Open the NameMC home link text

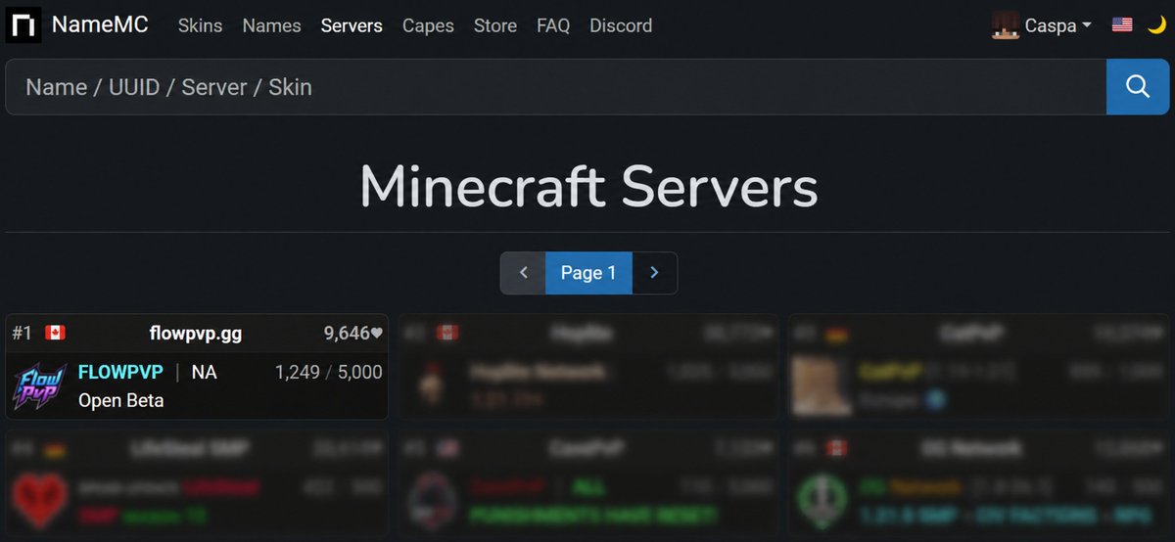100,25
